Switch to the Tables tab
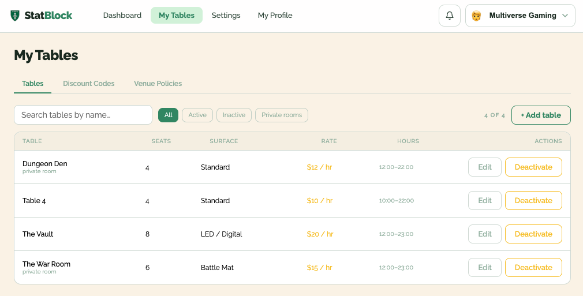The image size is (583, 296). click(33, 84)
